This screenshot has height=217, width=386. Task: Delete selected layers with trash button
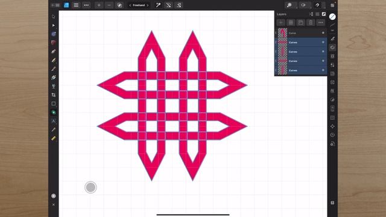pyautogui.click(x=311, y=23)
